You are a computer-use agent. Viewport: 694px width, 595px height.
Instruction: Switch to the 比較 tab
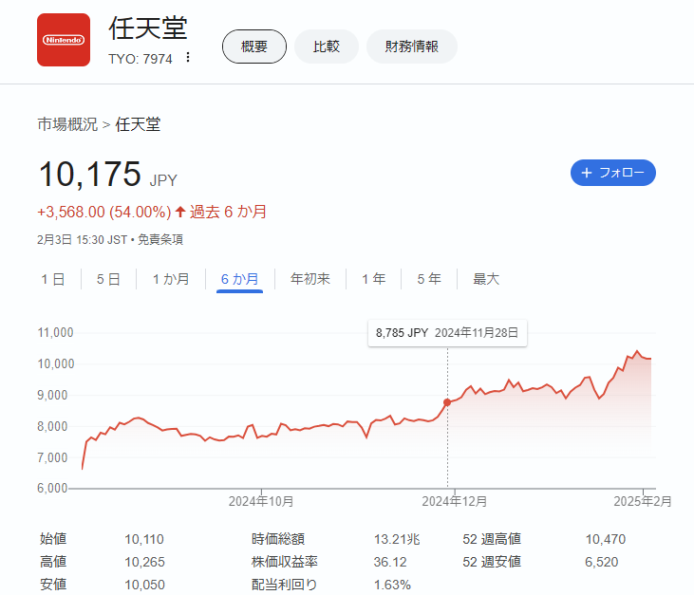point(327,46)
